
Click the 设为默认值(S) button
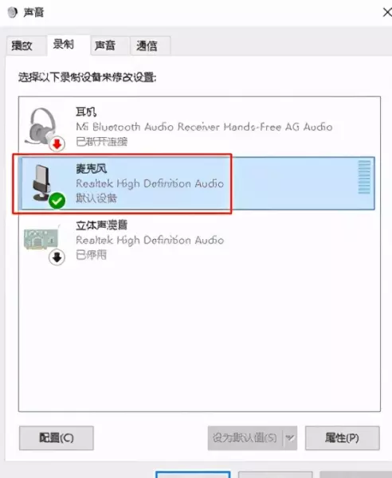245,438
